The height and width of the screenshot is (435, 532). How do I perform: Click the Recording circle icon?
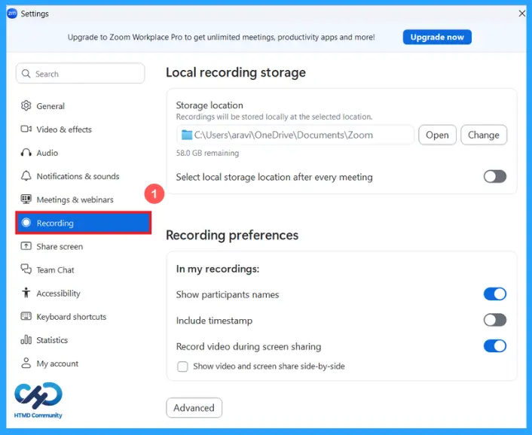coord(26,223)
